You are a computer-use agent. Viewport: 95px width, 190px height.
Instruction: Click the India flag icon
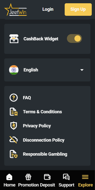[14, 70]
